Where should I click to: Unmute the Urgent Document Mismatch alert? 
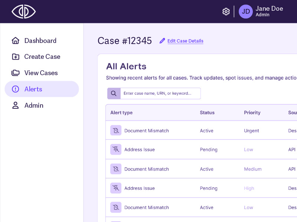[x=116, y=130]
